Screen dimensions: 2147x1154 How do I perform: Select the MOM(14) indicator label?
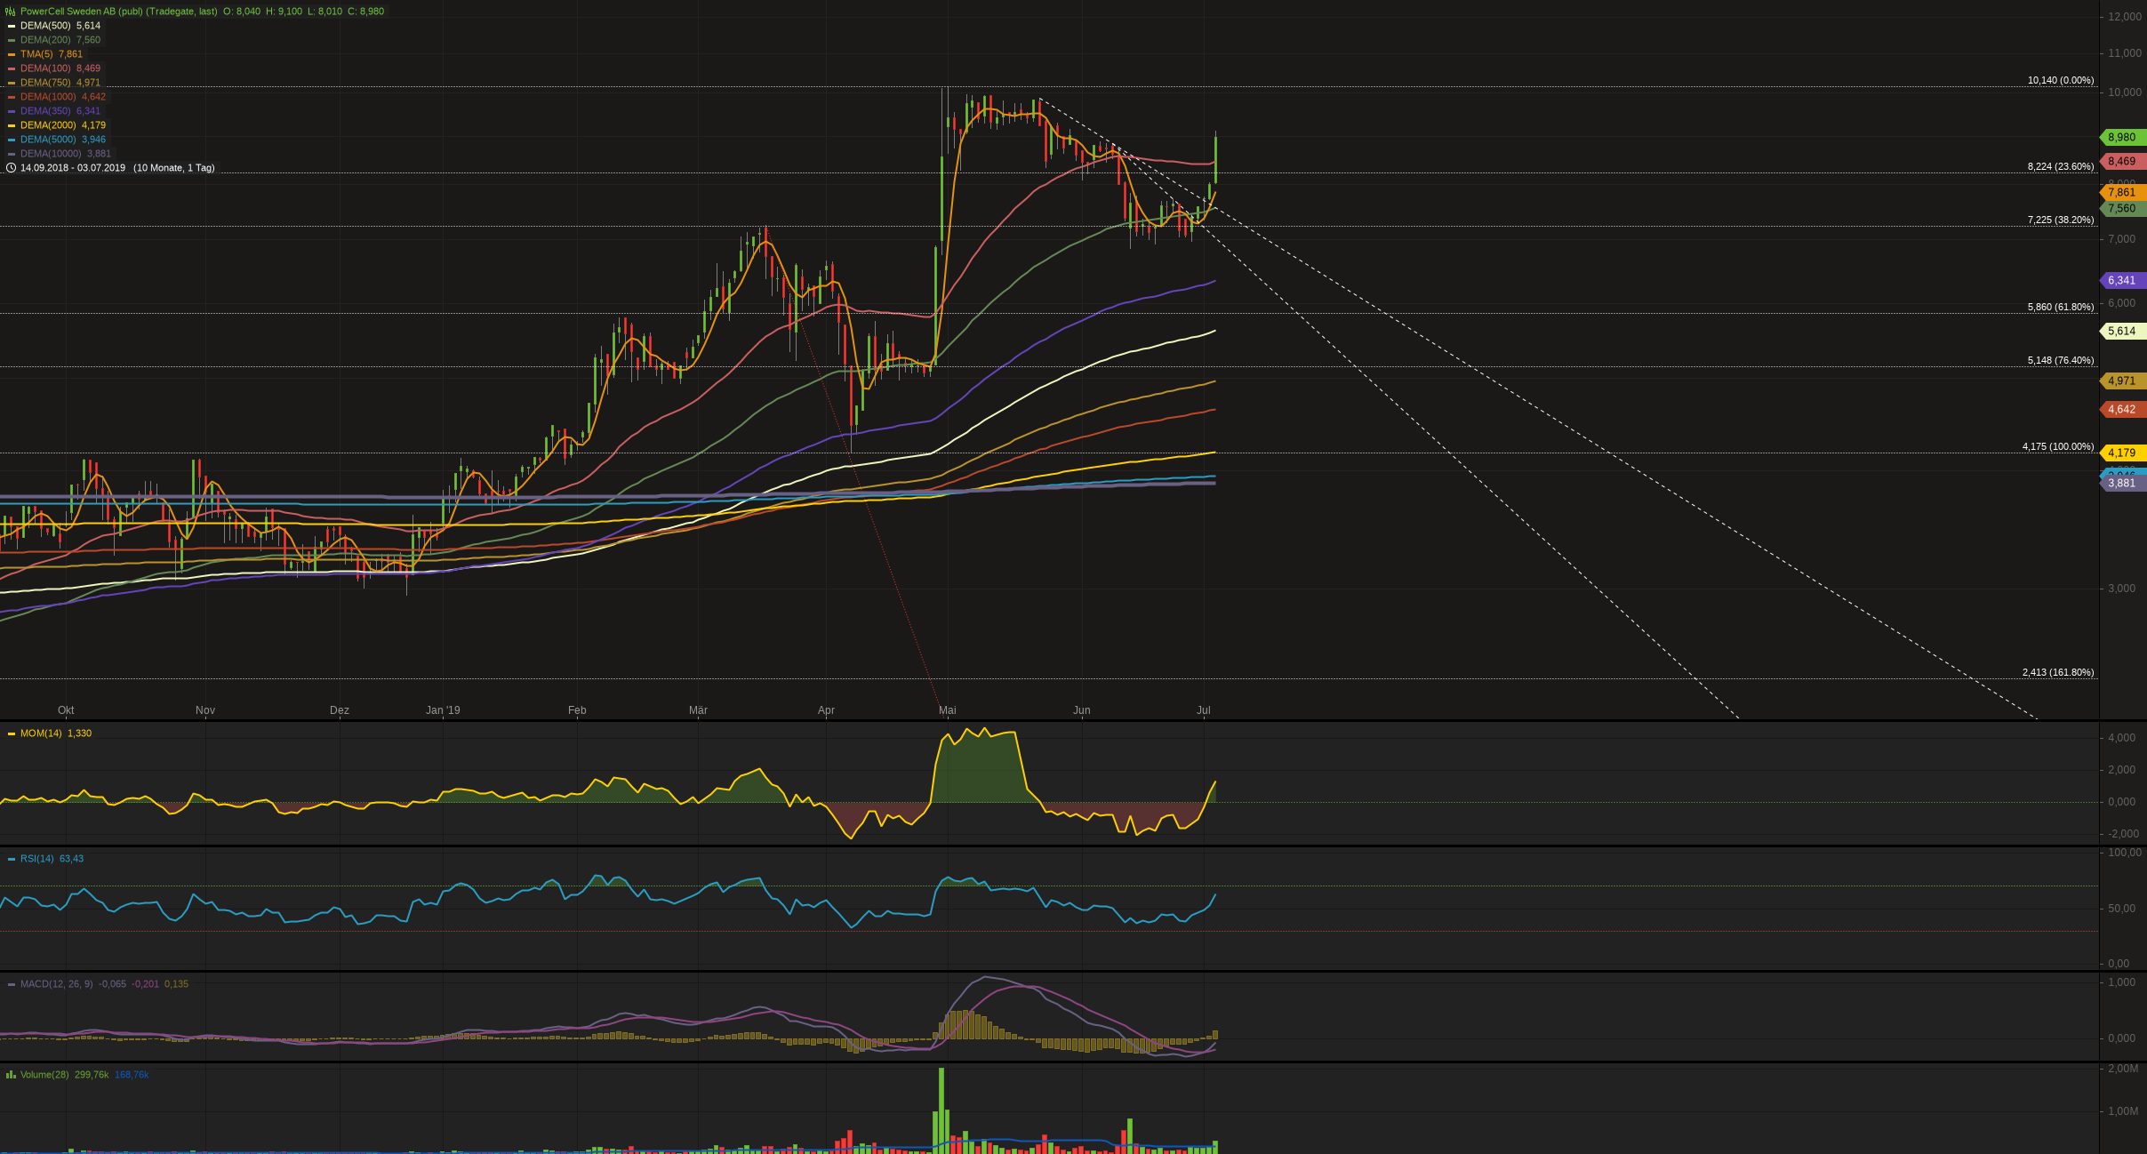pos(41,733)
